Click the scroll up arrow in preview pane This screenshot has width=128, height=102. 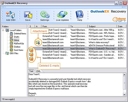[124, 75]
